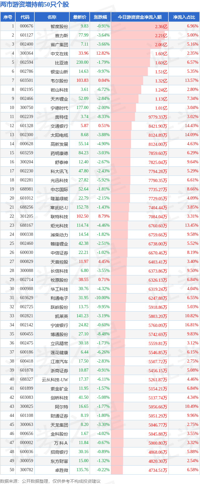
Task: Select stock name 科大讯飞
Action: (59, 171)
